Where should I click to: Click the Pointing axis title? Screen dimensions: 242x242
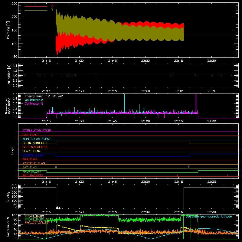(8, 30)
